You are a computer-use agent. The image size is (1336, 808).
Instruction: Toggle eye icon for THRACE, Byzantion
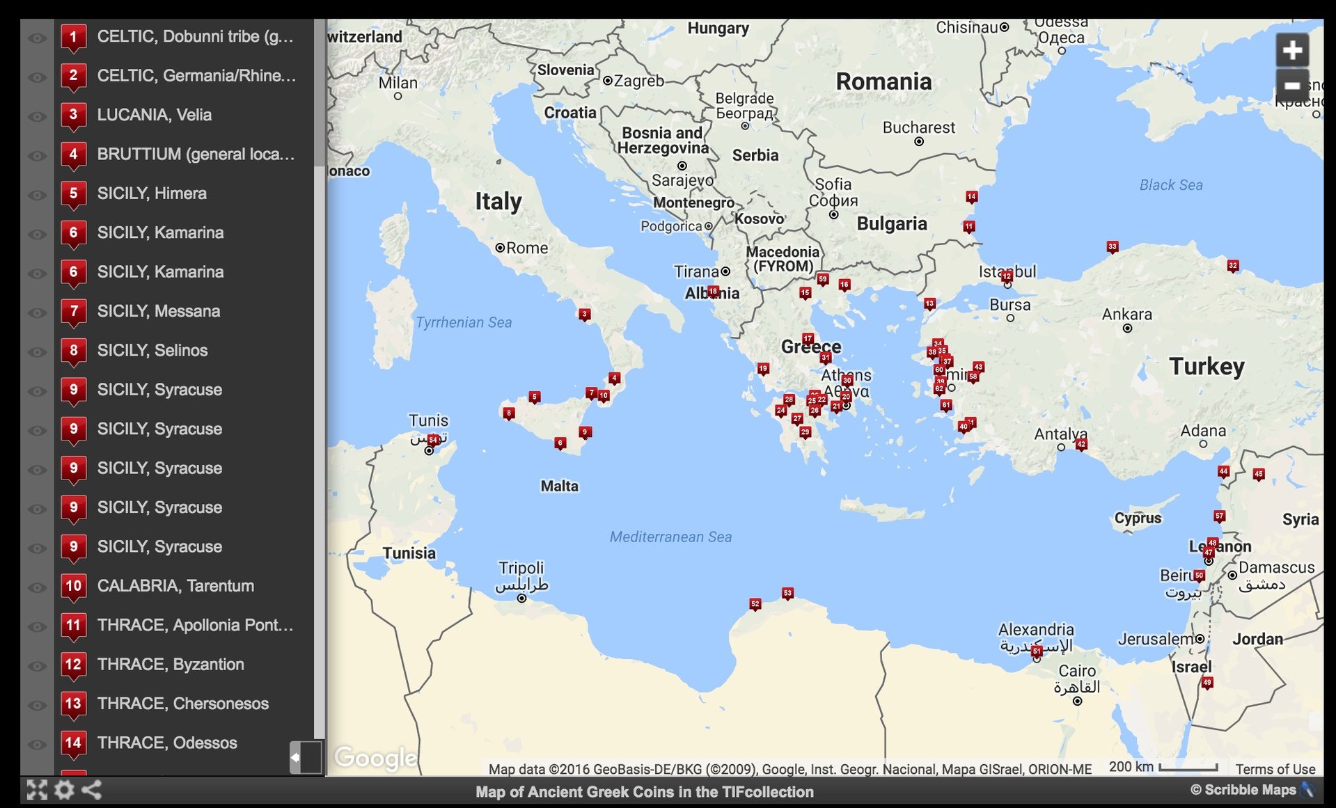37,665
